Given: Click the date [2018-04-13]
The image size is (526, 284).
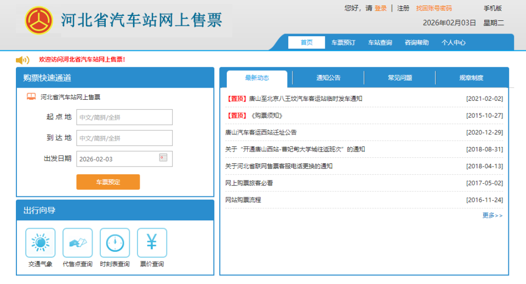Looking at the screenshot, I should click(484, 166).
